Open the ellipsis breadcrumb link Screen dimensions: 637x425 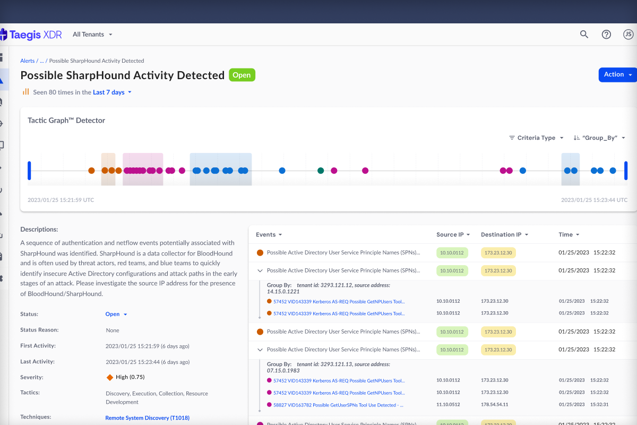[42, 61]
